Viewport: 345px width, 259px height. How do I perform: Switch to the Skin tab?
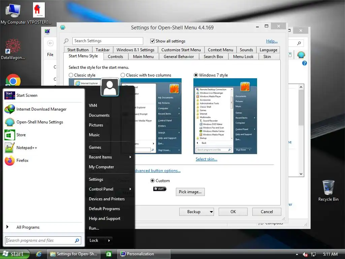[x=267, y=57]
